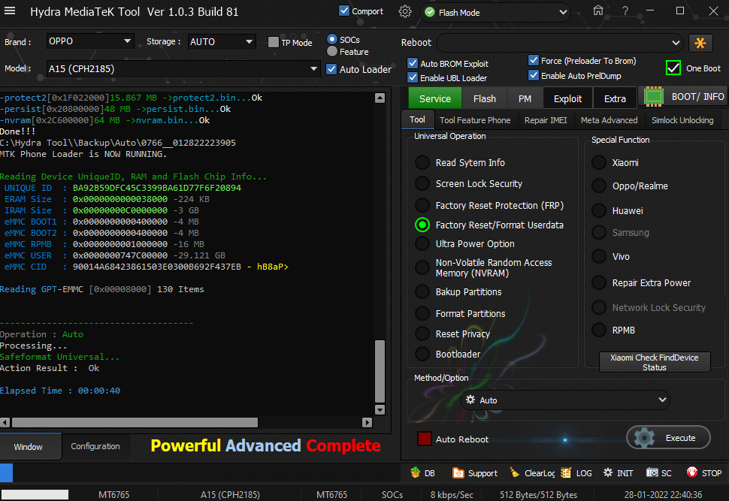Enable TP Mode checkbox
The image size is (729, 501).
(x=274, y=42)
